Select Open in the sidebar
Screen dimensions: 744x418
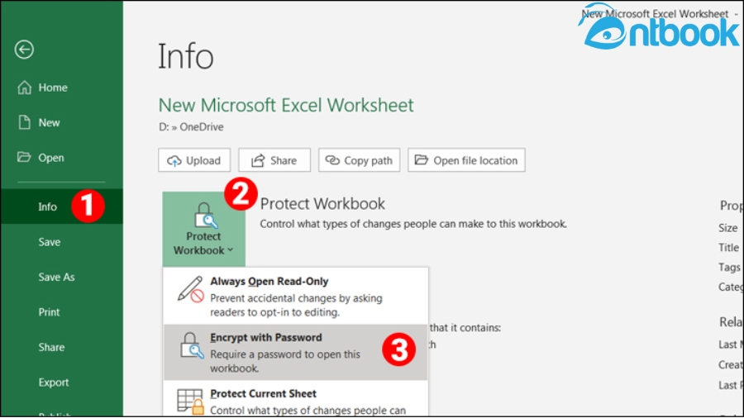[x=62, y=157]
